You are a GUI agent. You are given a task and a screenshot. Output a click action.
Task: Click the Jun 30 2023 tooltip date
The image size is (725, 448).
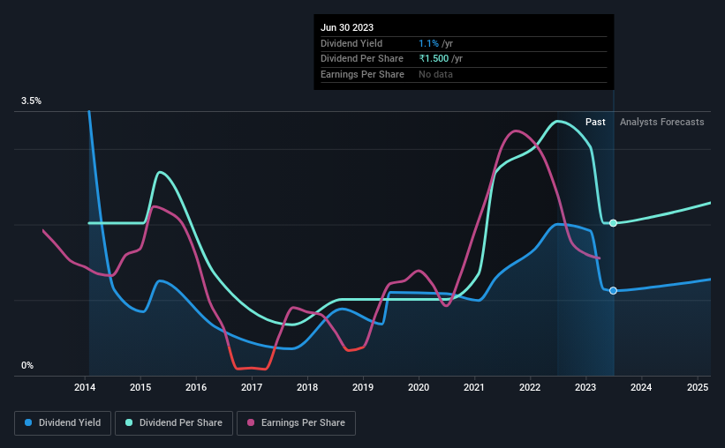pyautogui.click(x=347, y=27)
